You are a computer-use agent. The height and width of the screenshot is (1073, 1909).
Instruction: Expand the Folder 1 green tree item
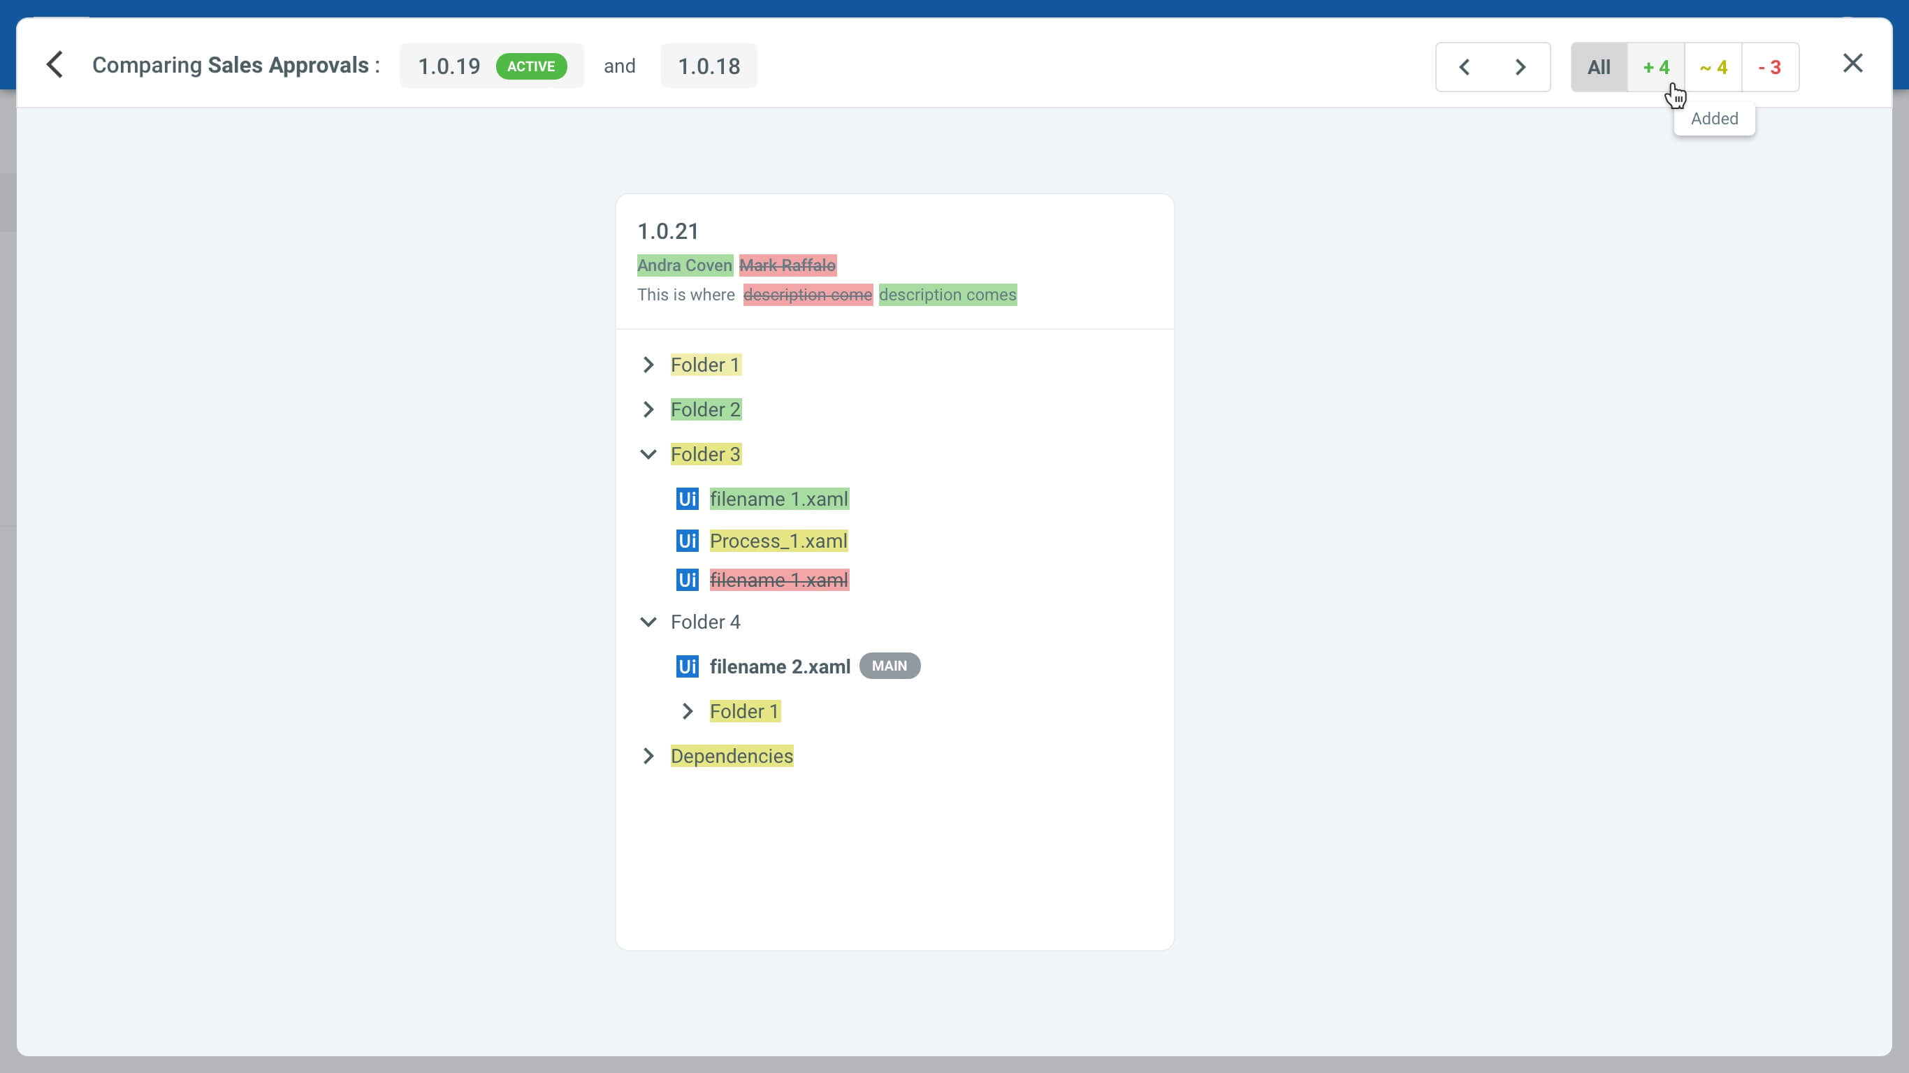[x=649, y=364]
